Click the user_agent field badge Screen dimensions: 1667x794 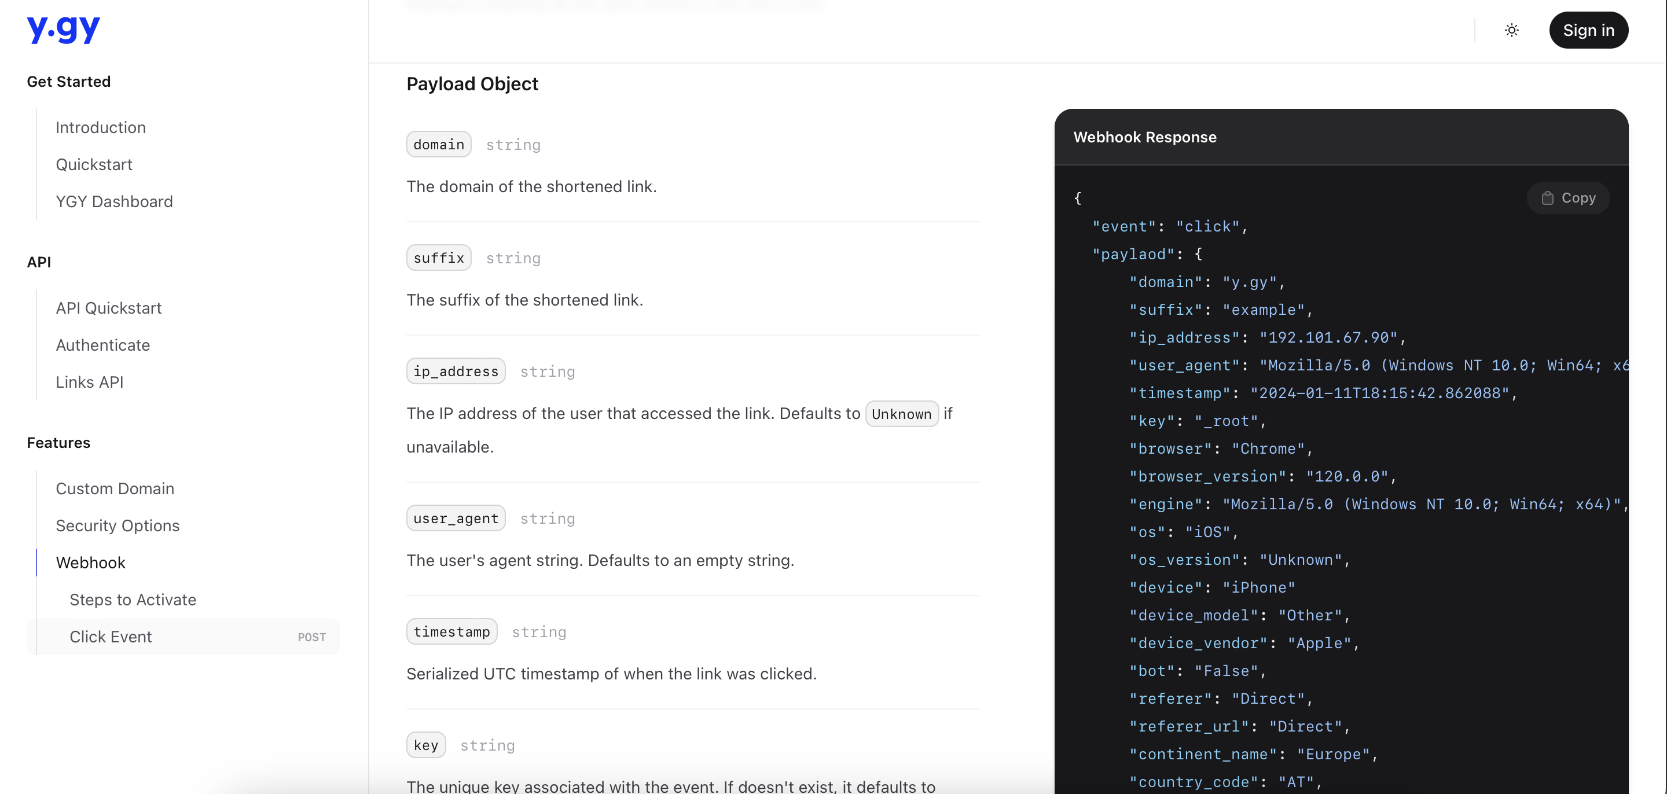tap(455, 518)
